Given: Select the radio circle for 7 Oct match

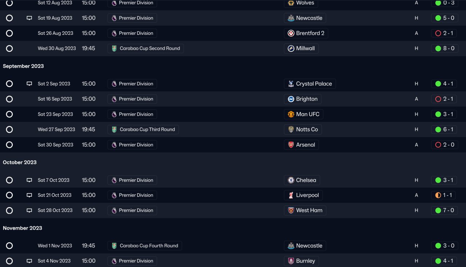Looking at the screenshot, I should (x=9, y=180).
